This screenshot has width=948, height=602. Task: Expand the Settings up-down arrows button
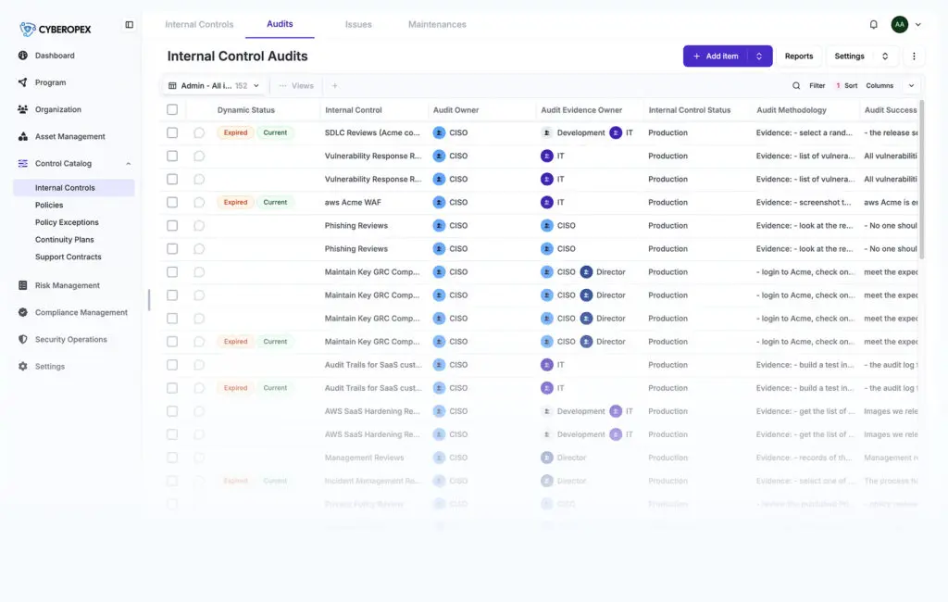point(885,56)
